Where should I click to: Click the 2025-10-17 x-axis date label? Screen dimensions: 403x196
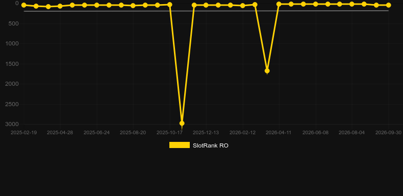(x=170, y=133)
